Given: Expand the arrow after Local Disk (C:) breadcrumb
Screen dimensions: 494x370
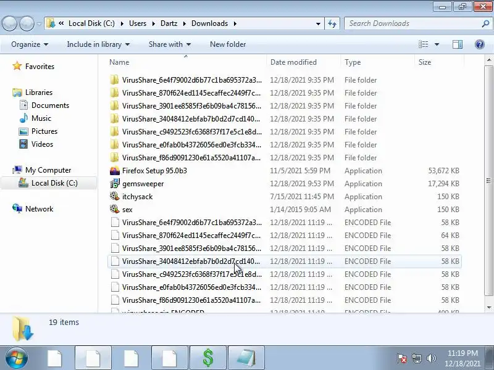Looking at the screenshot, I should [x=122, y=23].
